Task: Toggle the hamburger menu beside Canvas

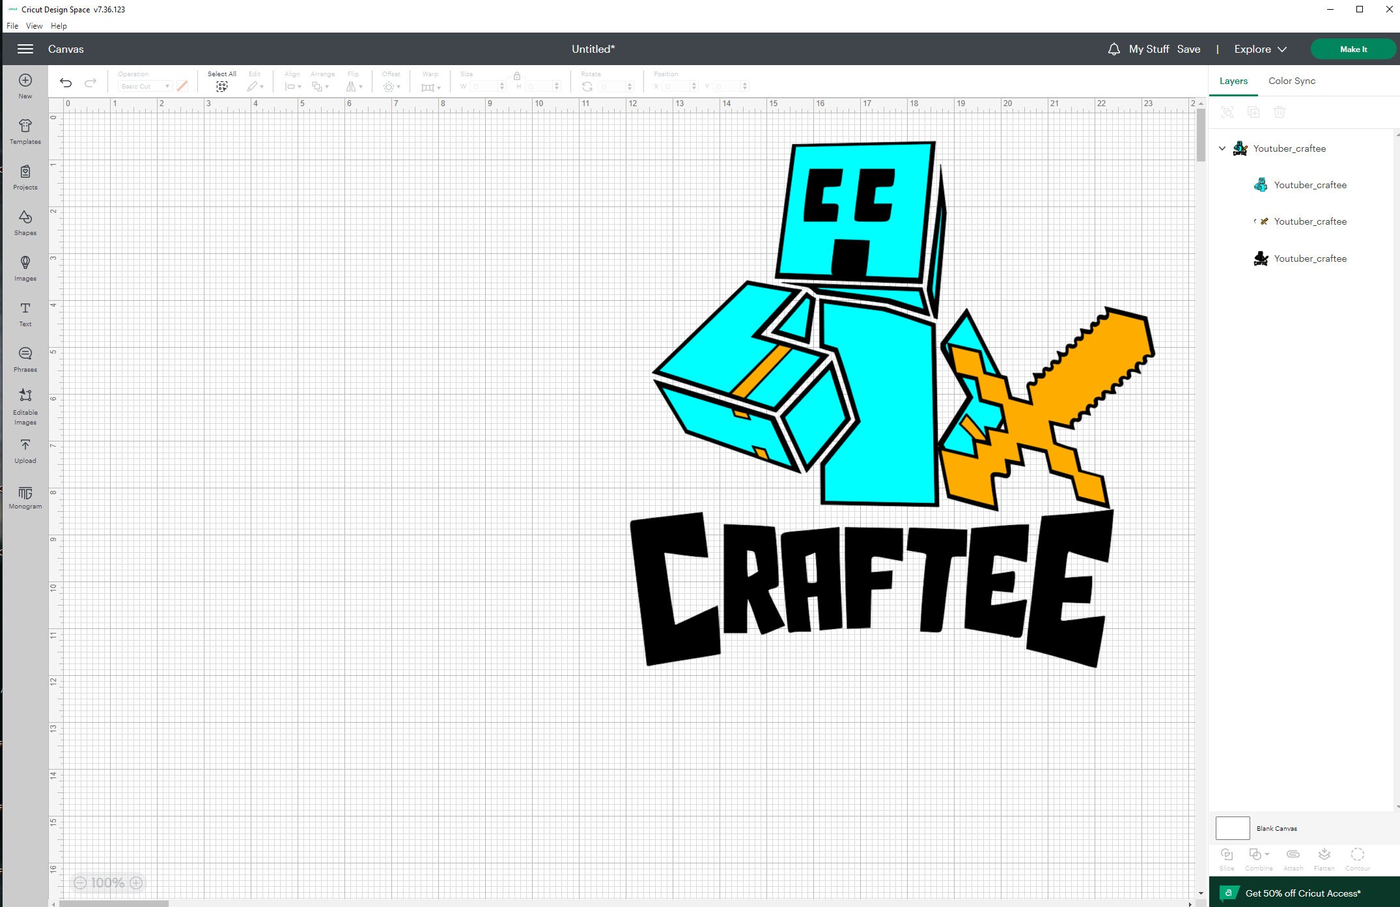Action: tap(25, 49)
